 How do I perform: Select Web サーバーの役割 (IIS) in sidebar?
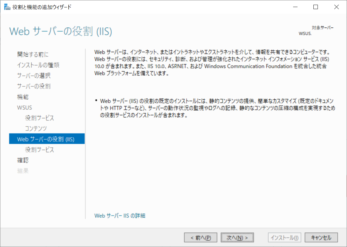coord(47,139)
